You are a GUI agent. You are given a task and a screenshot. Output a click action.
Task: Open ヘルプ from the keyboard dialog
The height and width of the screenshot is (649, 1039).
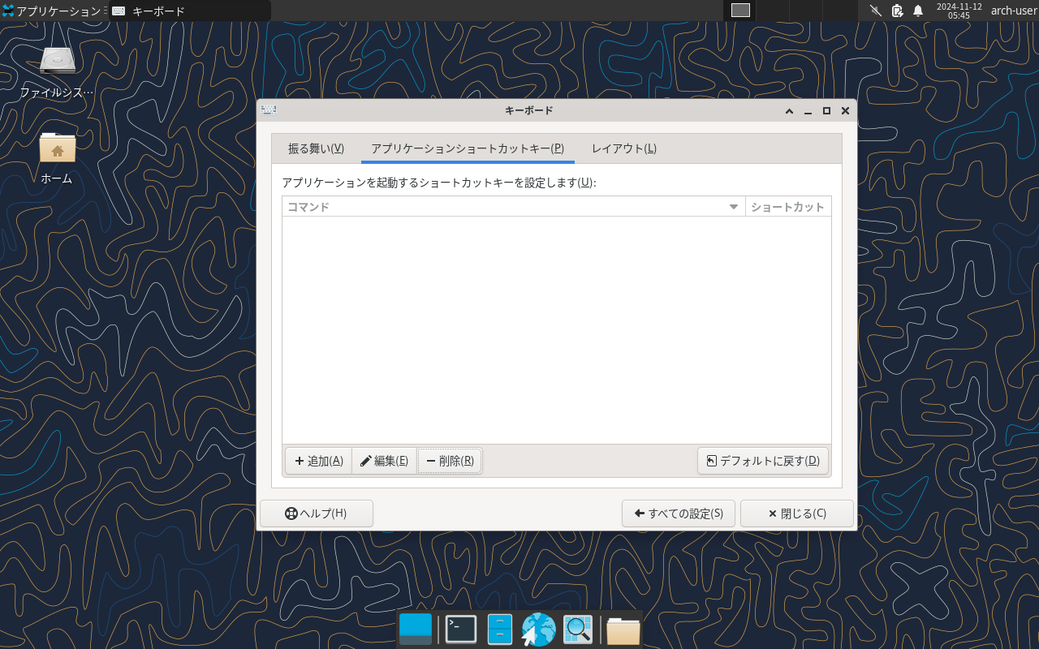(317, 513)
